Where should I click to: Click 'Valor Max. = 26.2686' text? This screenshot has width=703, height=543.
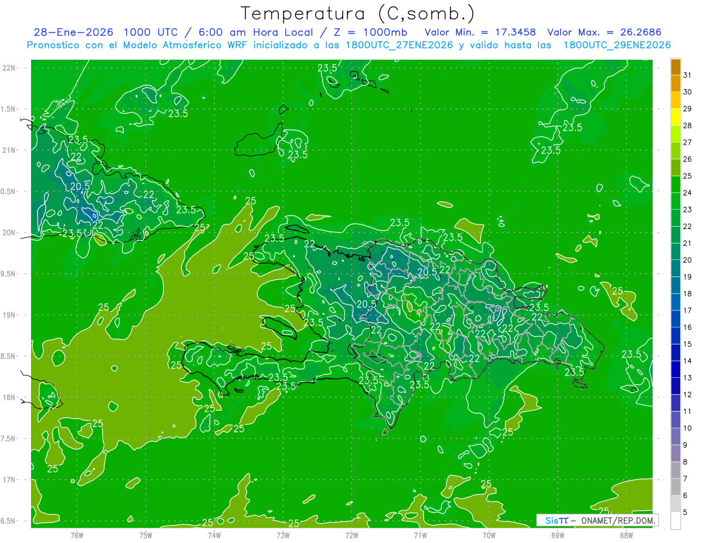(604, 32)
